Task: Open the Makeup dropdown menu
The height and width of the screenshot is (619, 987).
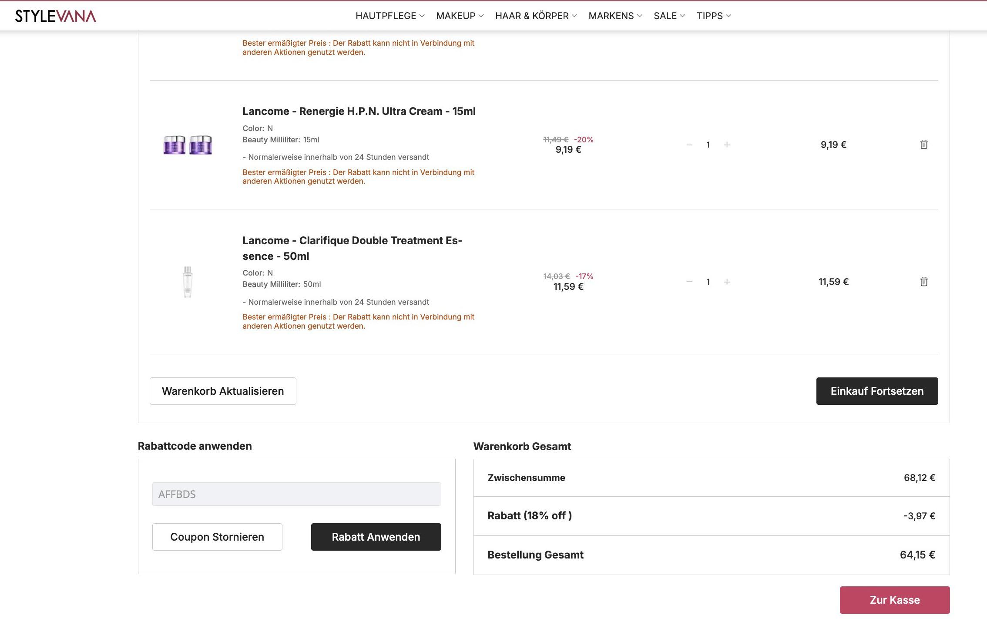Action: coord(460,16)
